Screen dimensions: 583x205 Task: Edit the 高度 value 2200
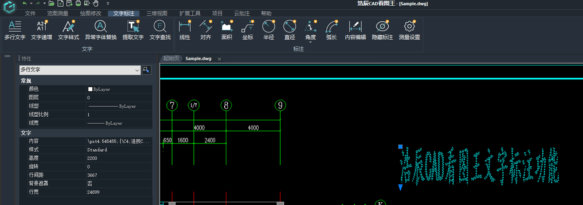pyautogui.click(x=119, y=158)
